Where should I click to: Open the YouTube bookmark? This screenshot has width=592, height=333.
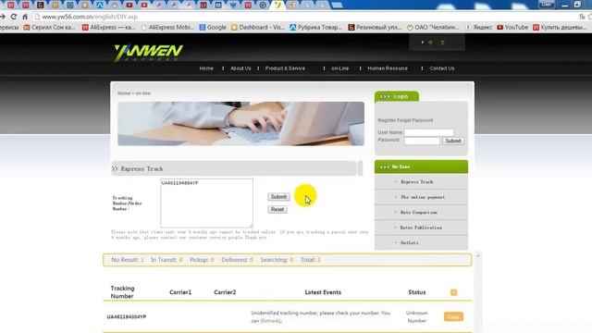pos(512,27)
